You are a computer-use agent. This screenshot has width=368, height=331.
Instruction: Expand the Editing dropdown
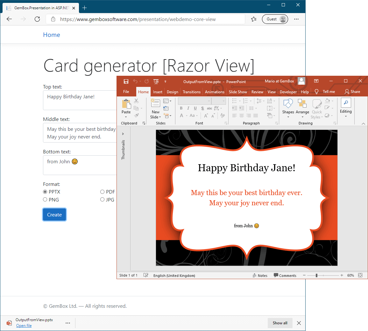[x=346, y=108]
